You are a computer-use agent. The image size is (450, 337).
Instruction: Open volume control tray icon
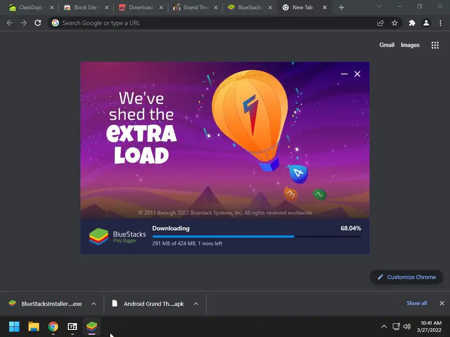tap(407, 326)
